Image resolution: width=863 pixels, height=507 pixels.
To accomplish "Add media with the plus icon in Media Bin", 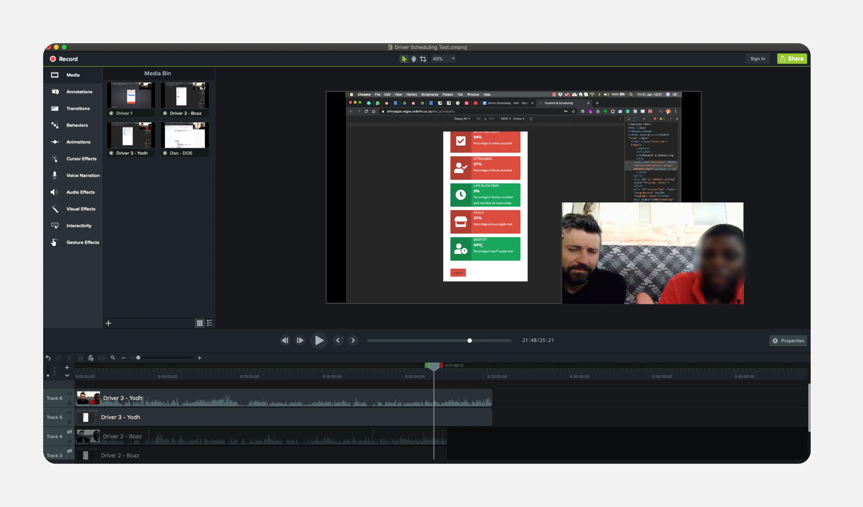I will (108, 323).
